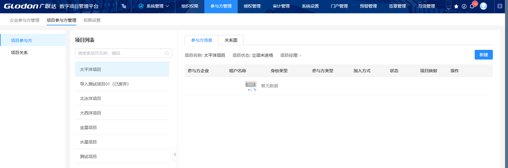The width and height of the screenshot is (508, 168).
Task: Click the project search input field
Action: coord(124,53)
